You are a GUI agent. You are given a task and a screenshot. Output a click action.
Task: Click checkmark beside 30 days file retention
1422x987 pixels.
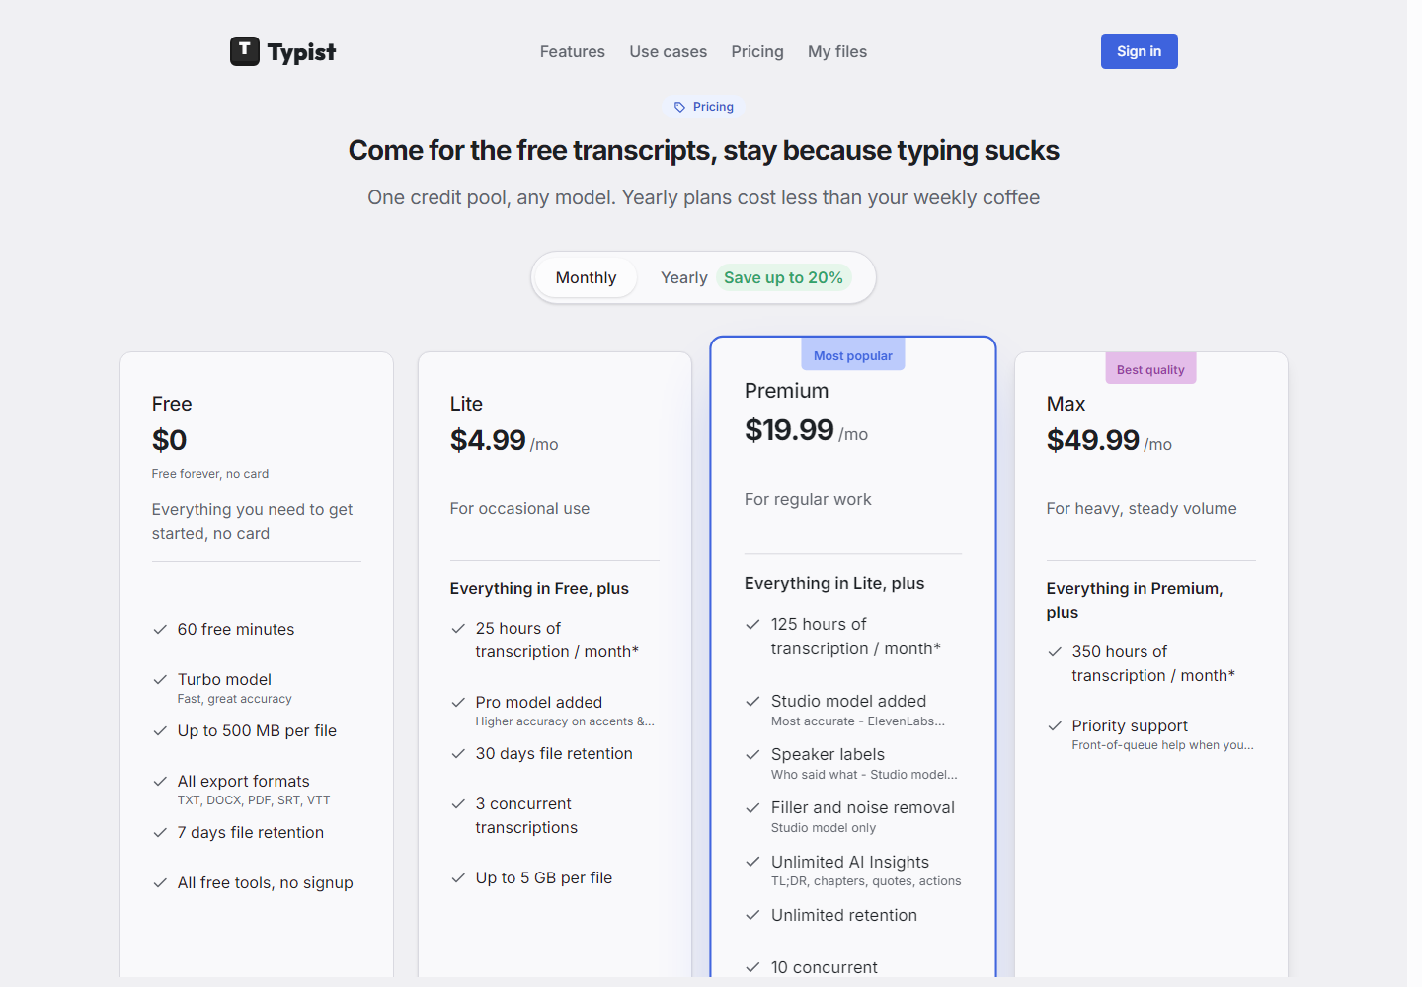pos(458,754)
